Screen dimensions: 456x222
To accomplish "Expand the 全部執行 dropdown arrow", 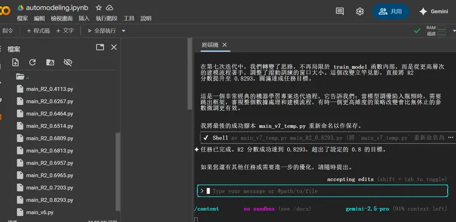I will pos(123,31).
